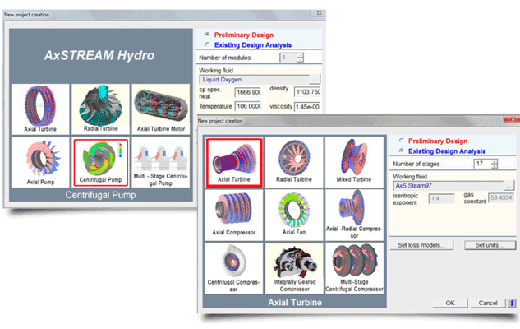Viewport: 520px width, 329px height.
Task: Pick the Axial Pump machine icon
Action: click(x=40, y=162)
